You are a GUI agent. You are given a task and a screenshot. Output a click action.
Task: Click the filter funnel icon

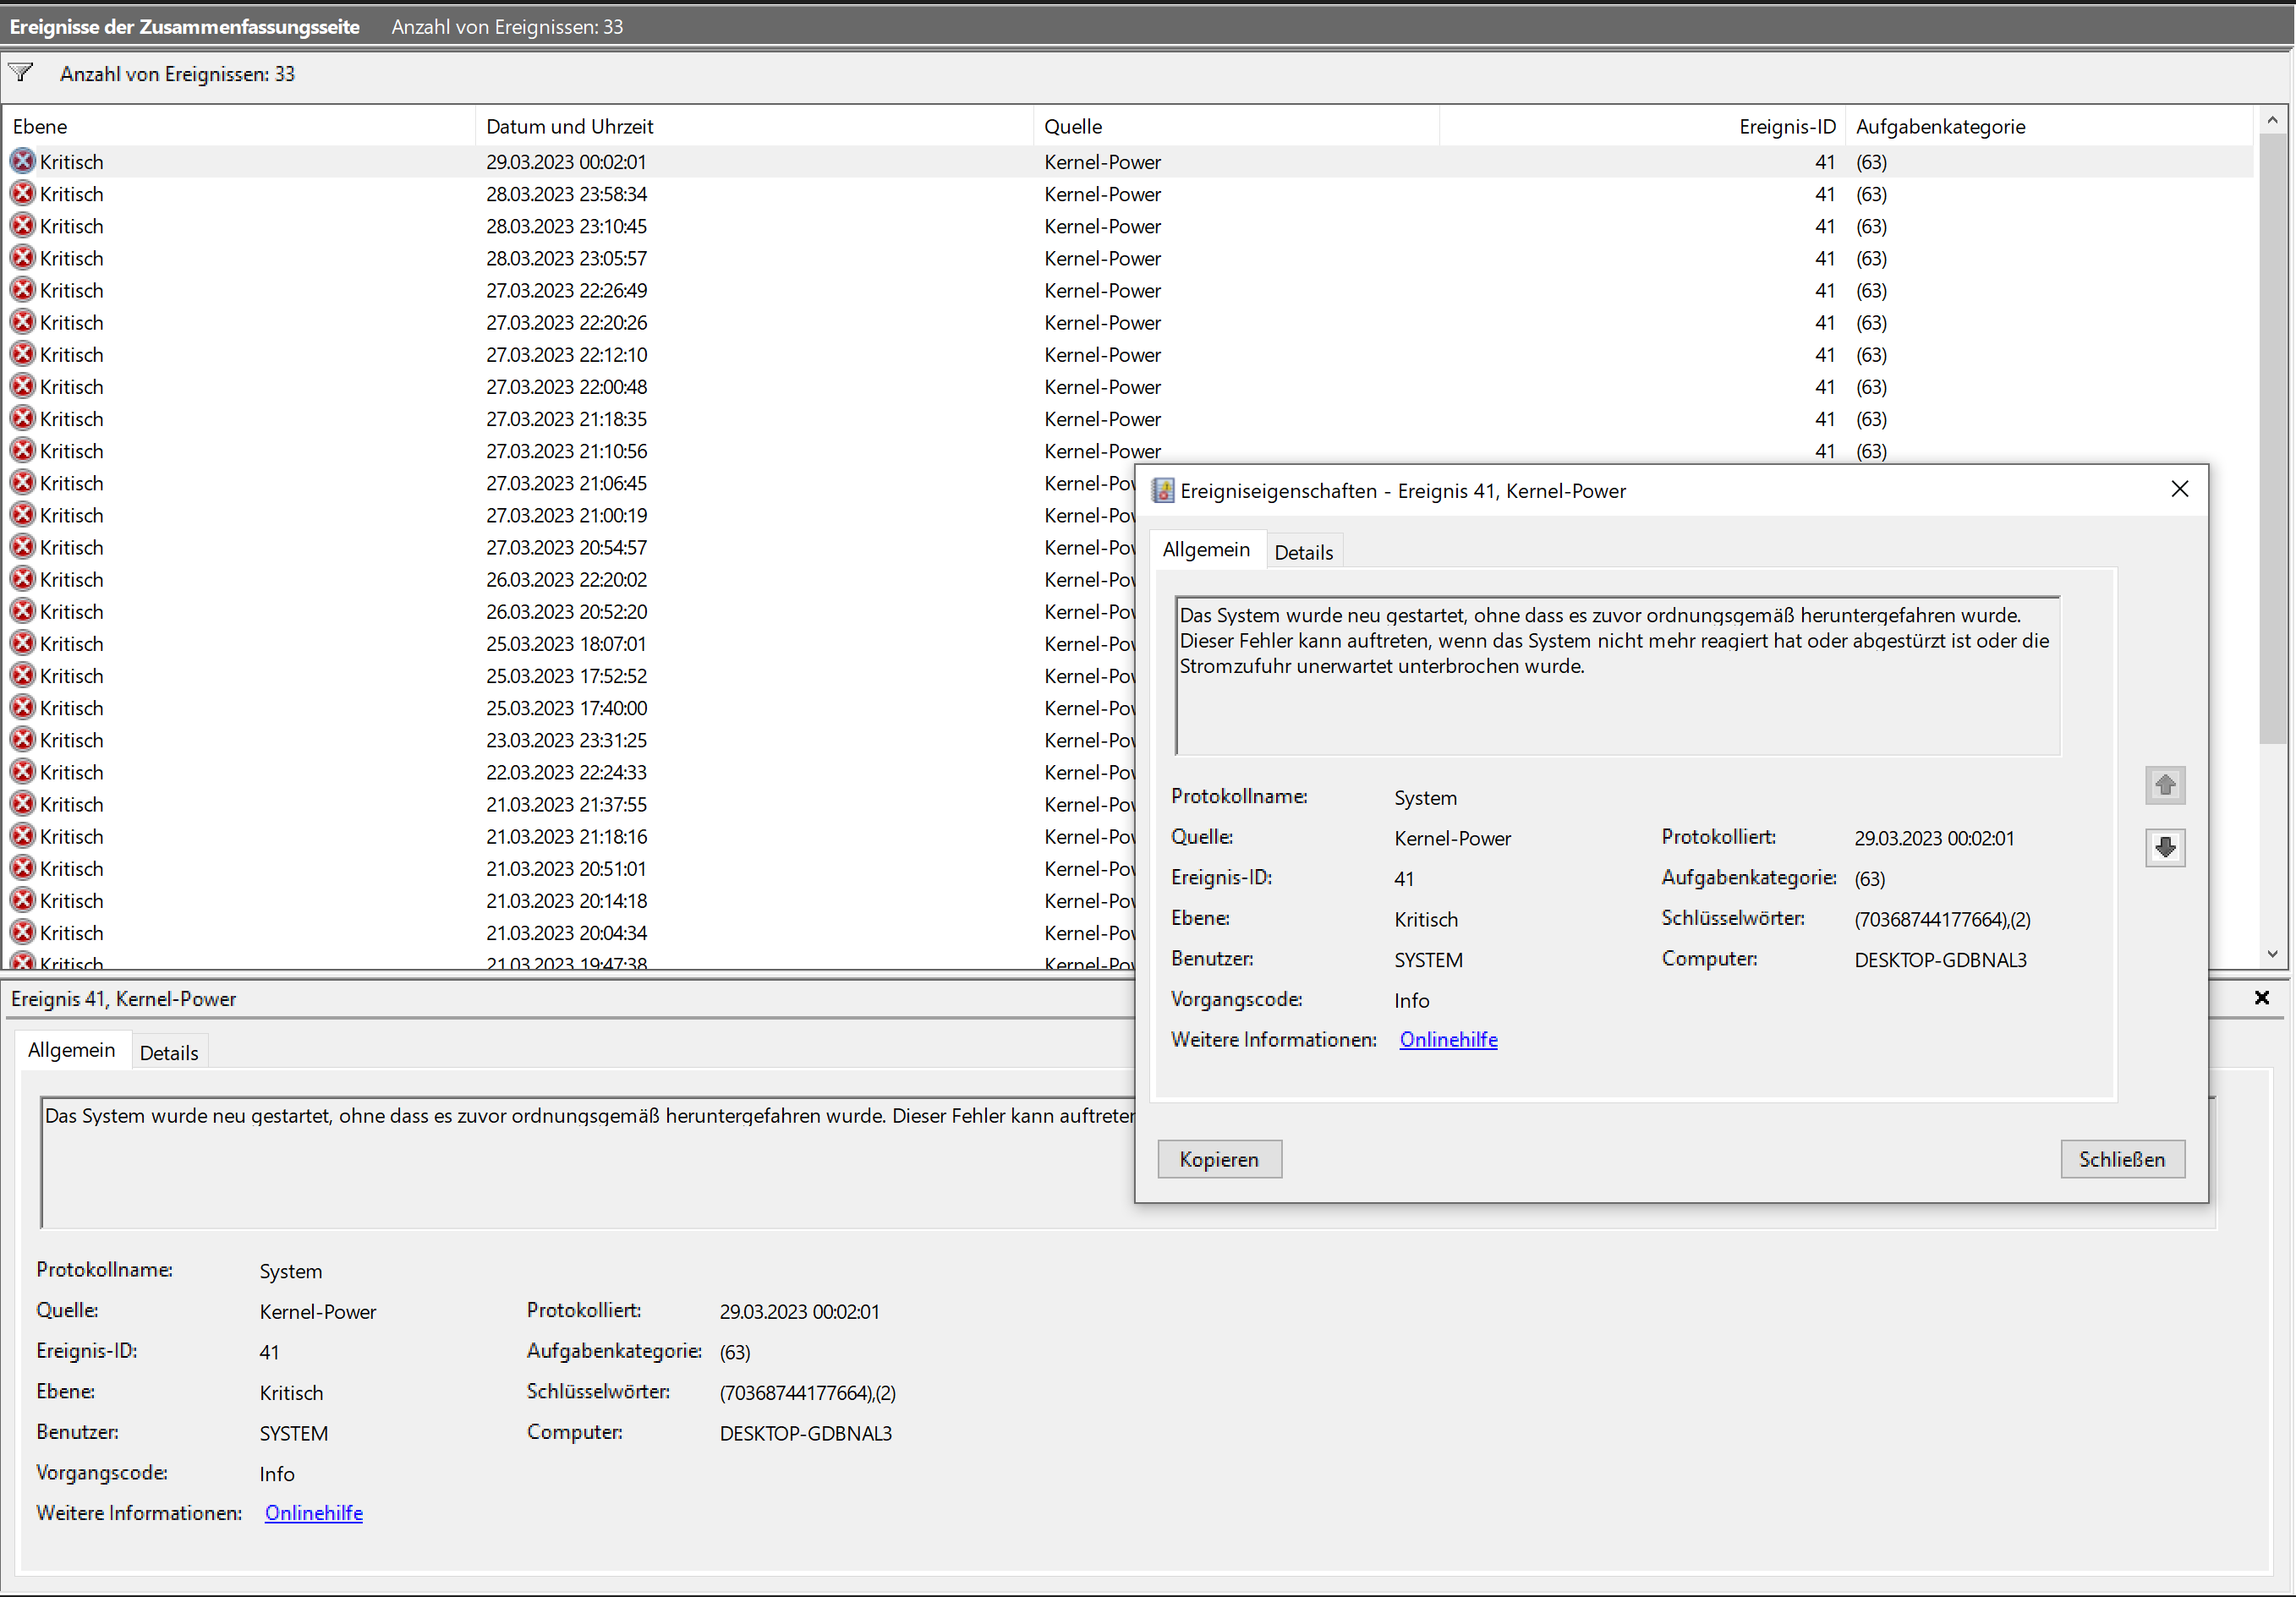pos(21,73)
